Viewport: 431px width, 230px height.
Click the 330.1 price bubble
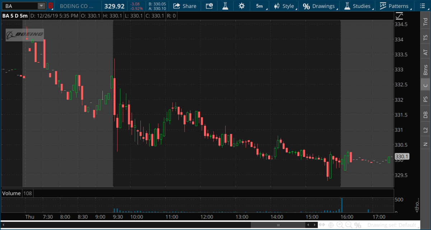(x=402, y=156)
